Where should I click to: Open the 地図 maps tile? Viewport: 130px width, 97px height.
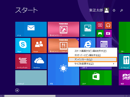point(124,78)
